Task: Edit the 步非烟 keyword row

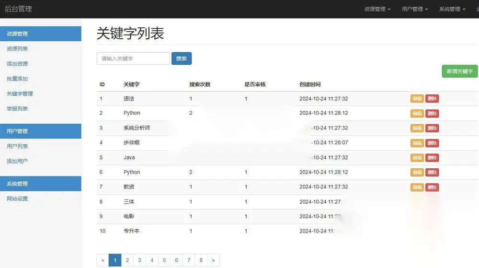Action: 417,143
